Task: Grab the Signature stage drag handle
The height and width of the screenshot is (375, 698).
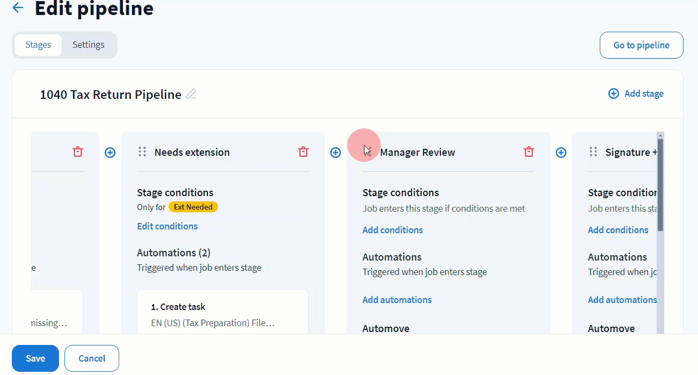Action: tap(593, 152)
